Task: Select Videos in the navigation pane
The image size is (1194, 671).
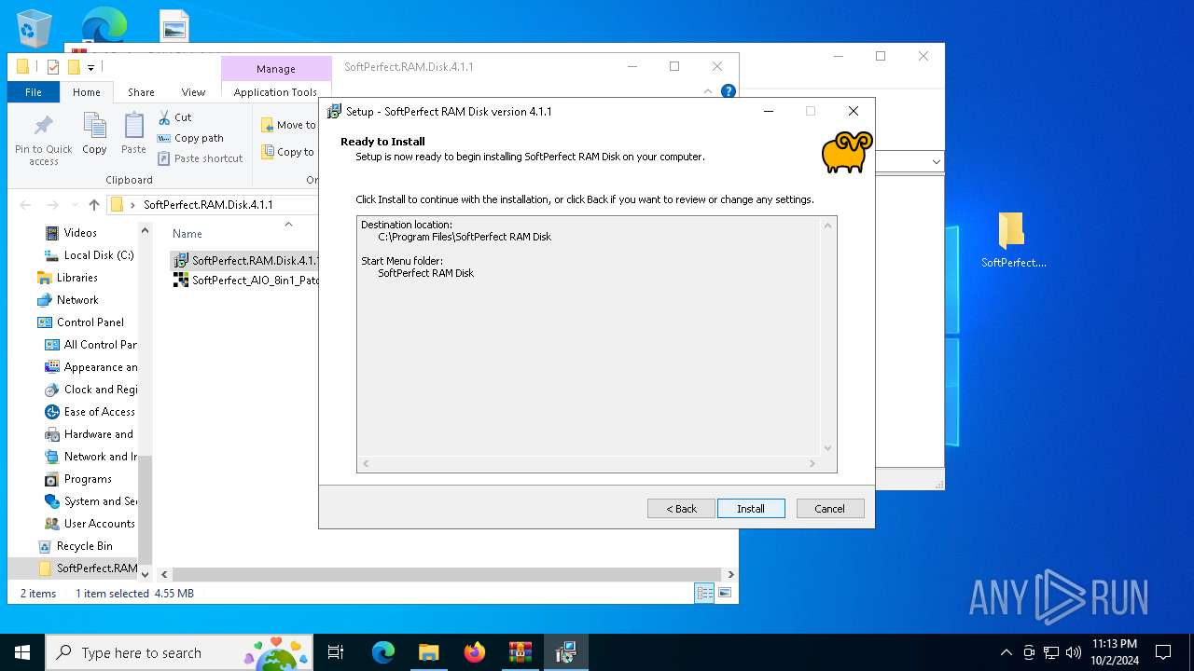Action: 80,233
